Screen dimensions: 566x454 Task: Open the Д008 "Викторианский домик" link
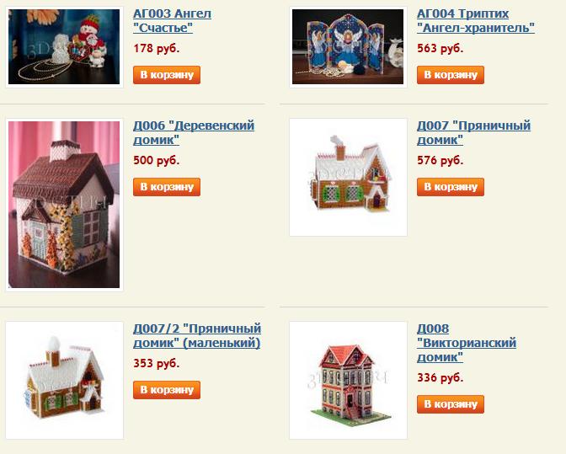(x=467, y=343)
